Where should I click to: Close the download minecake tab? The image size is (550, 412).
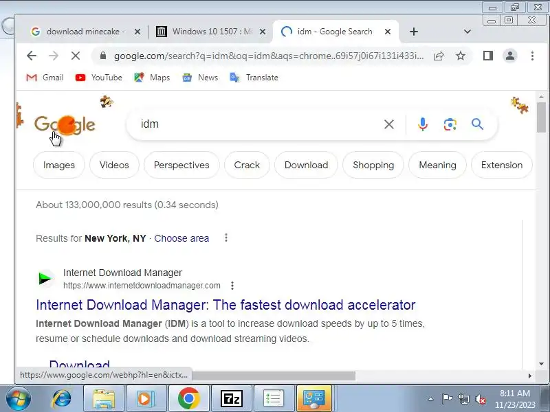click(137, 32)
